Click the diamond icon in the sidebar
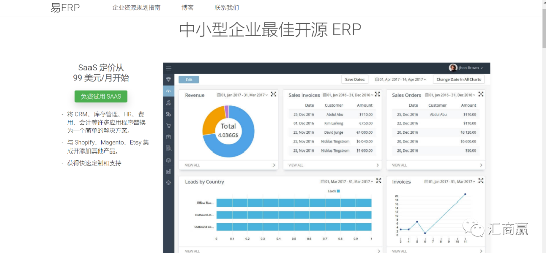The height and width of the screenshot is (253, 546). [169, 80]
